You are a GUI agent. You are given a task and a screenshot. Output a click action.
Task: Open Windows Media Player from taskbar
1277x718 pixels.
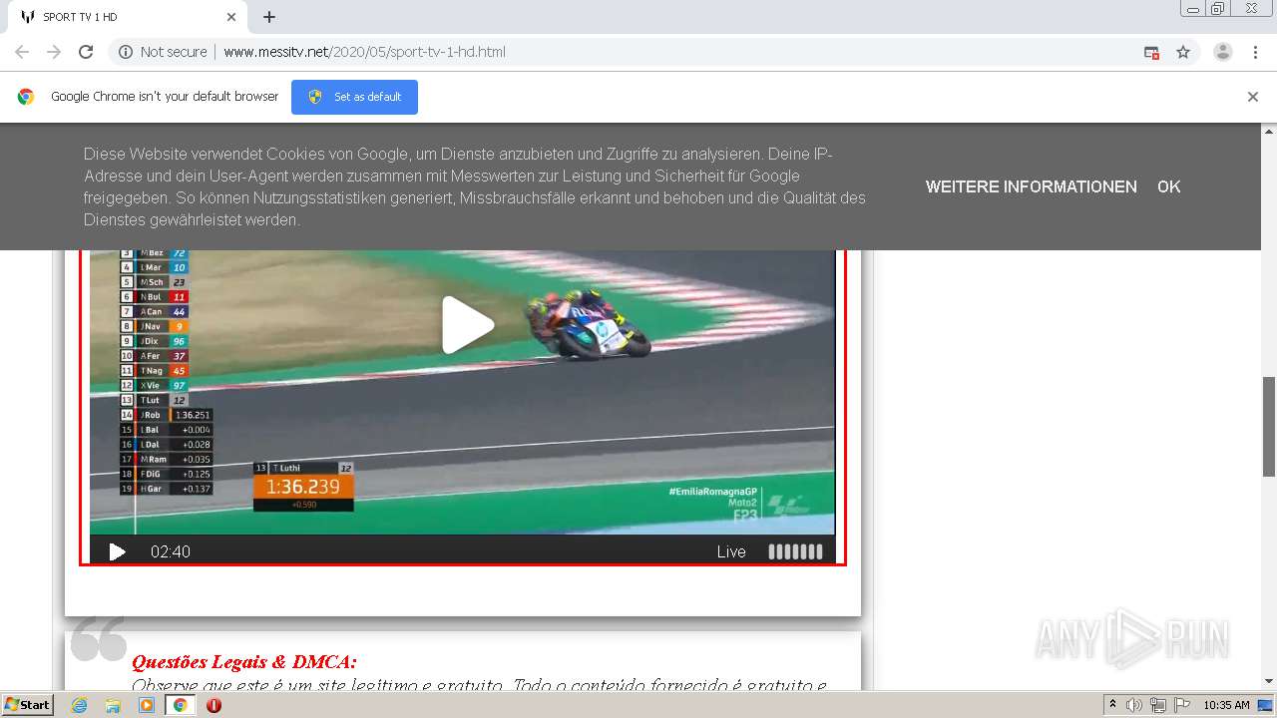tap(147, 705)
